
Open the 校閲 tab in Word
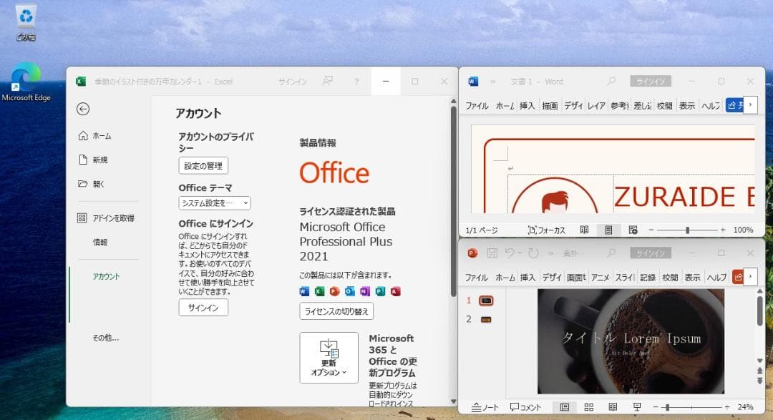(x=664, y=104)
